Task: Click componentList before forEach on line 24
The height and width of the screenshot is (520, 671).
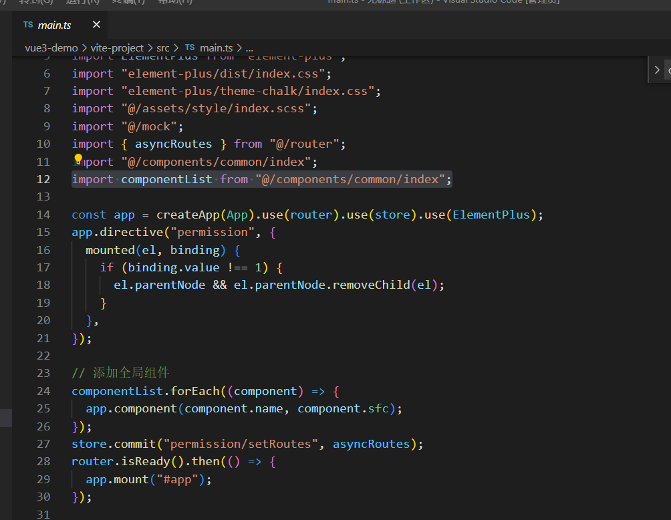Action: pos(117,391)
